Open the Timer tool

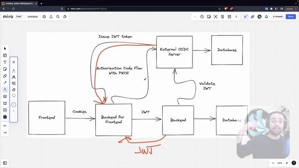click(x=202, y=17)
